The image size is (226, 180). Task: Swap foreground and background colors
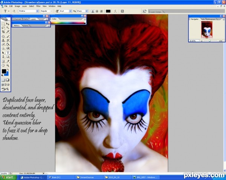(8, 70)
